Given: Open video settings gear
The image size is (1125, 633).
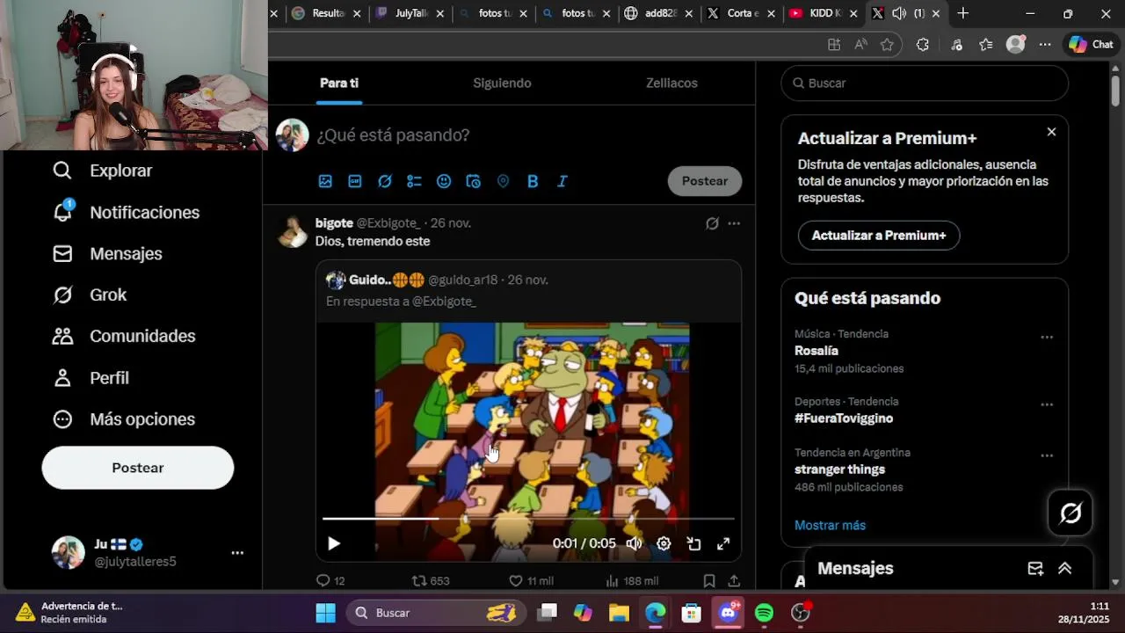Looking at the screenshot, I should click(664, 543).
